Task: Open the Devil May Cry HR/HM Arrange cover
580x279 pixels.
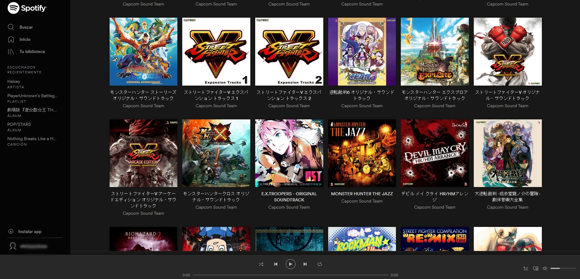Action: (435, 153)
